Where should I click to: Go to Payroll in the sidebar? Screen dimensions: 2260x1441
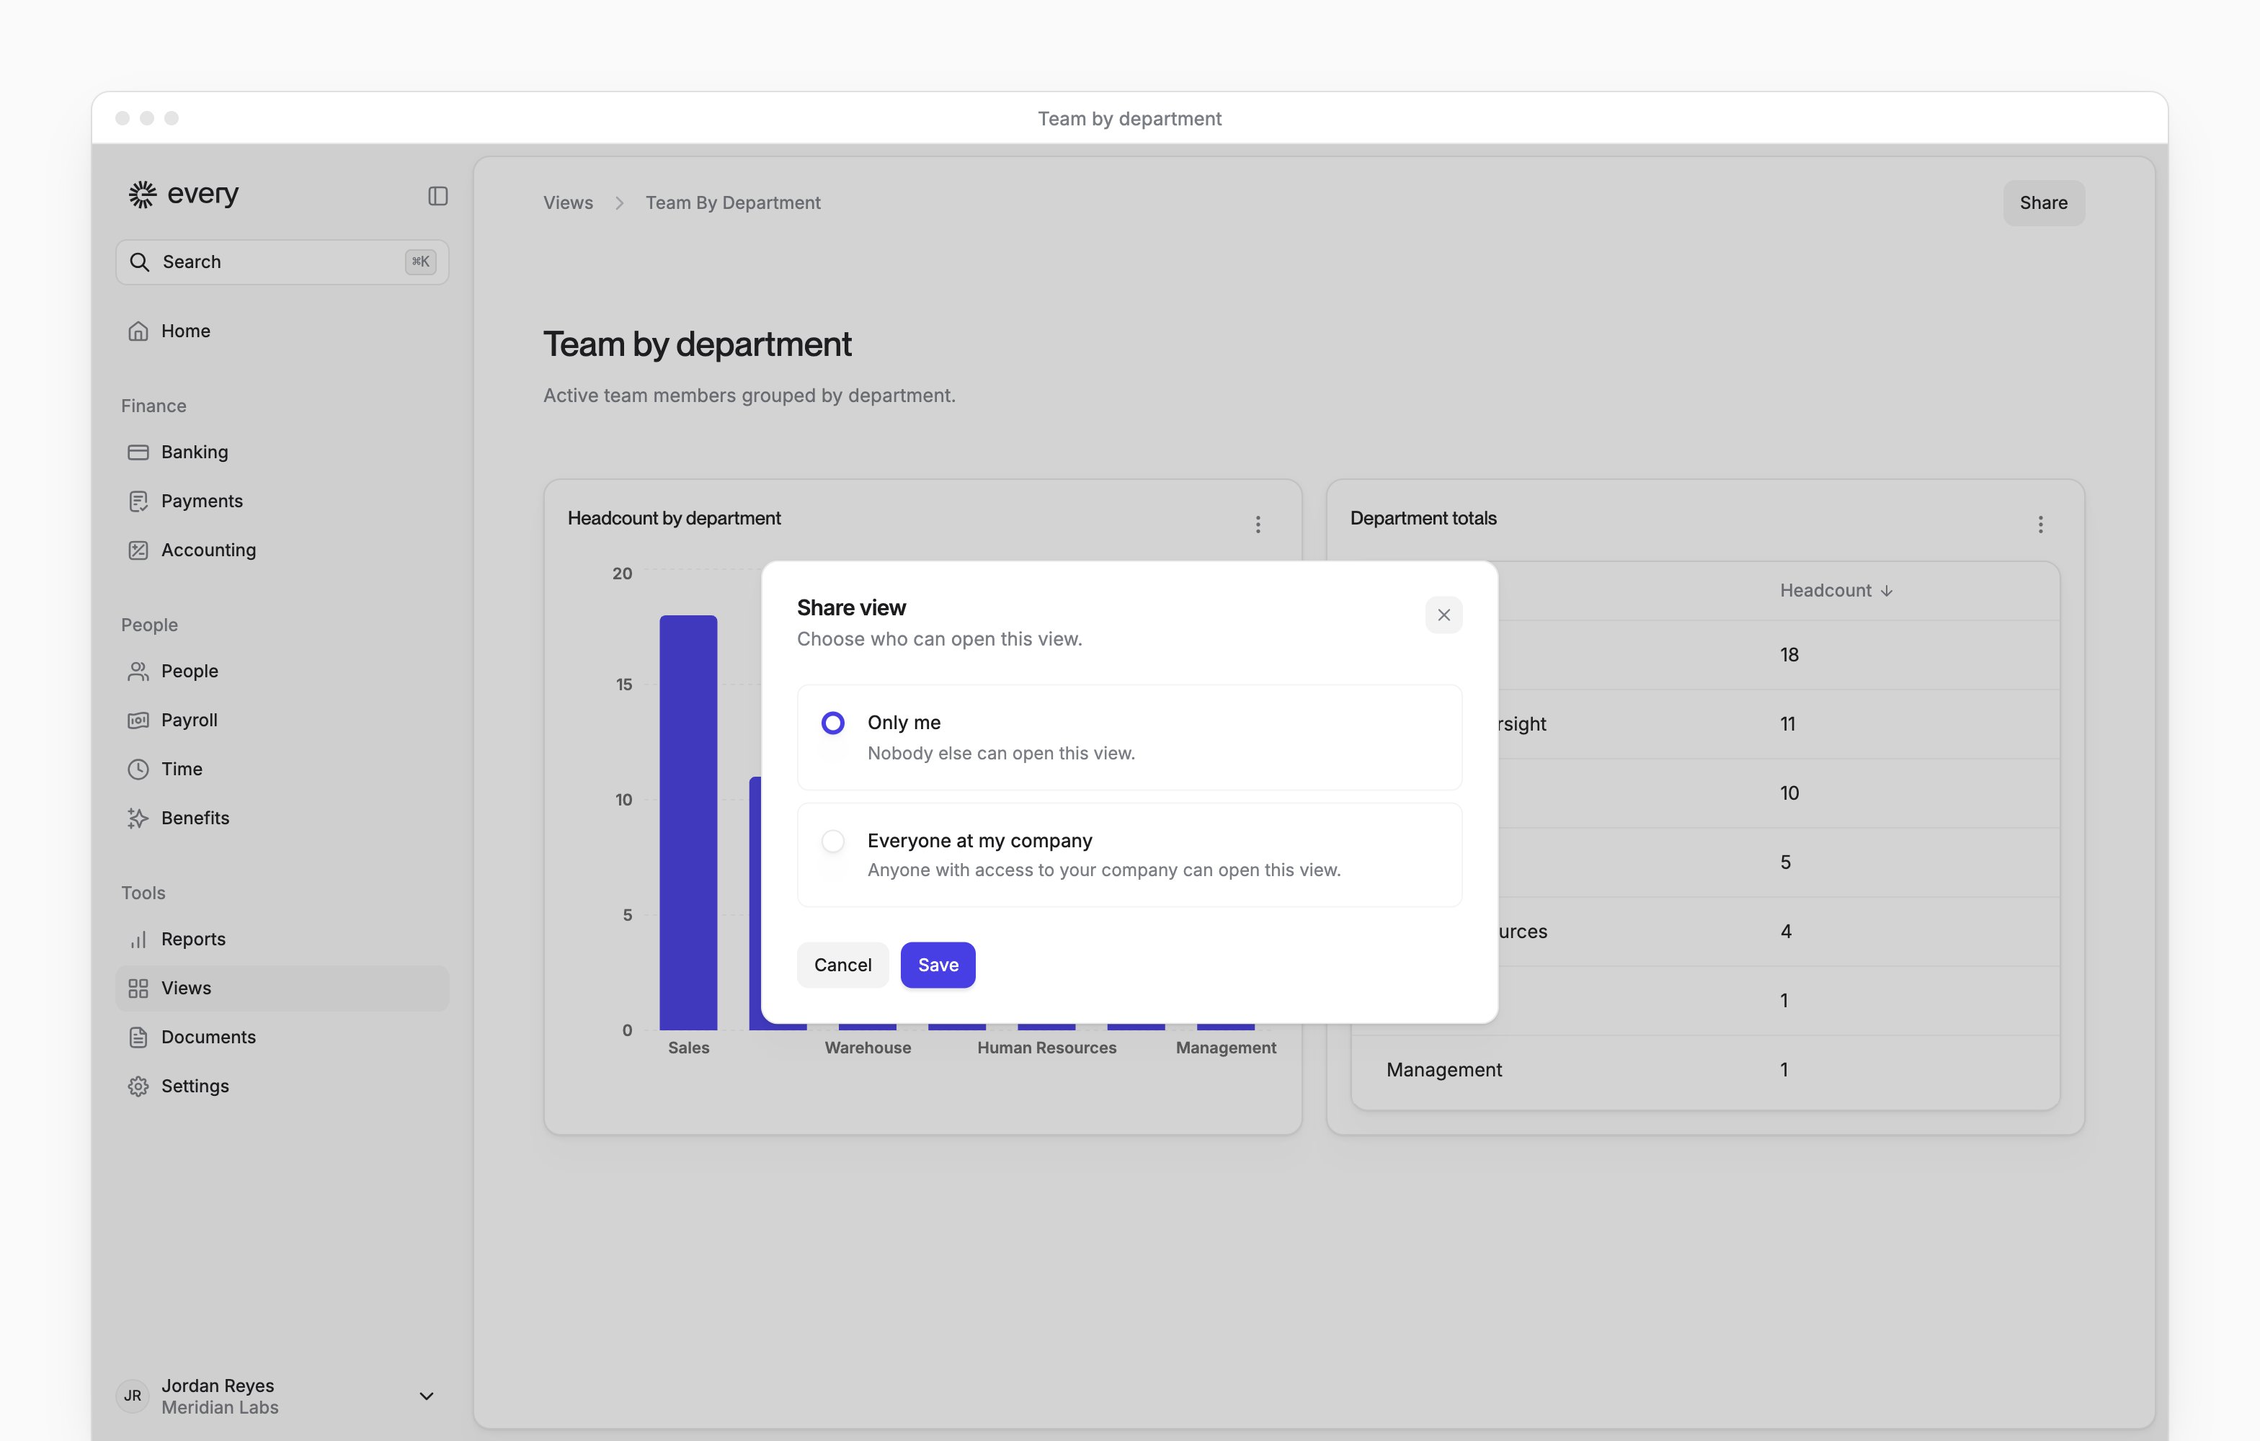click(x=282, y=720)
